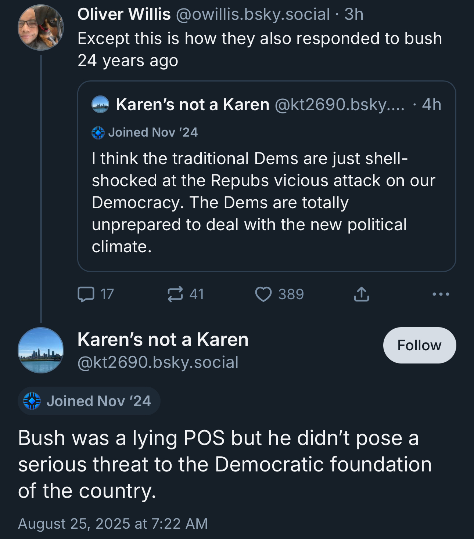Click Karen's skyline avatar in reply

(40, 350)
